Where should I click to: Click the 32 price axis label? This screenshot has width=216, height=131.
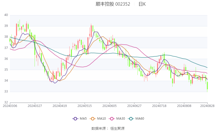pos(6,102)
